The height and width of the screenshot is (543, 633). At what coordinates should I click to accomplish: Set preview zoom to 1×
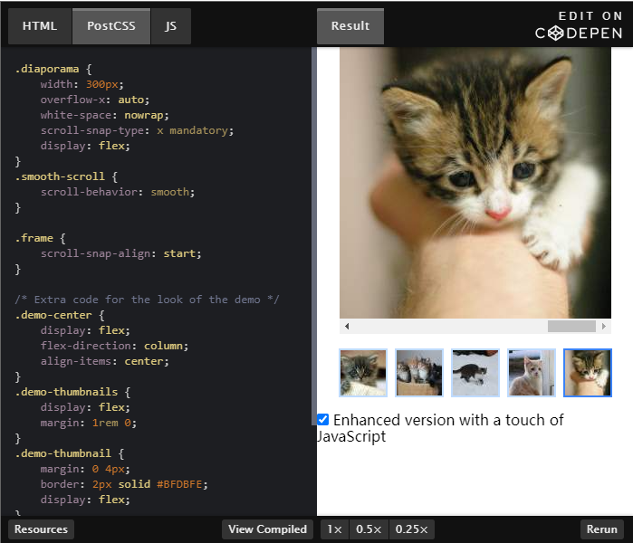(334, 529)
